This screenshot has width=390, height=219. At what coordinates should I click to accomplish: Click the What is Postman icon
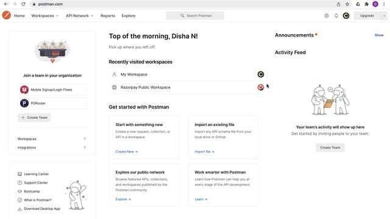[19, 200]
